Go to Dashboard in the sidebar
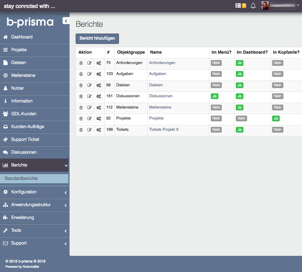 pos(22,37)
